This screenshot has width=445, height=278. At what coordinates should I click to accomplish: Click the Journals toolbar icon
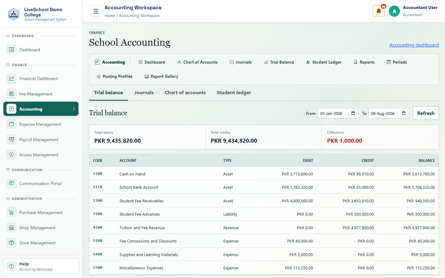[x=232, y=62]
